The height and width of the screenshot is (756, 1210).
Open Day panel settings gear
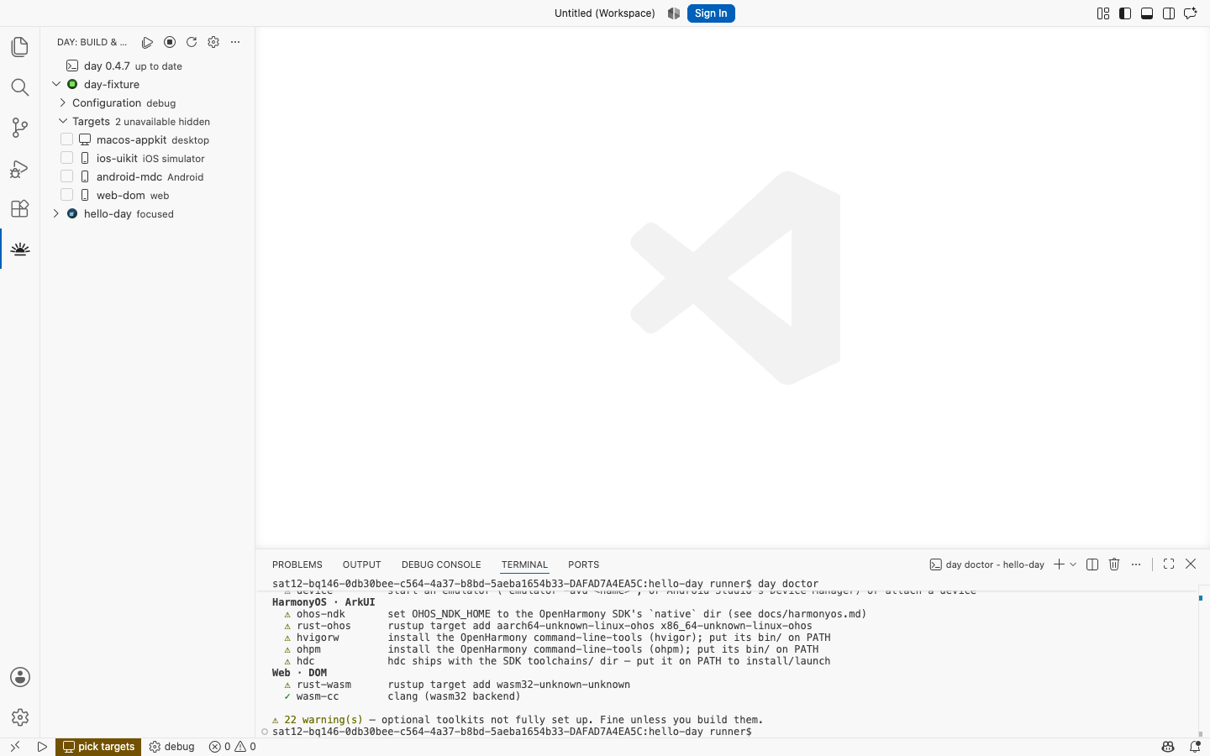point(213,42)
